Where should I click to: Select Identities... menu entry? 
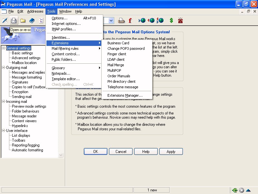pyautogui.click(x=74, y=38)
